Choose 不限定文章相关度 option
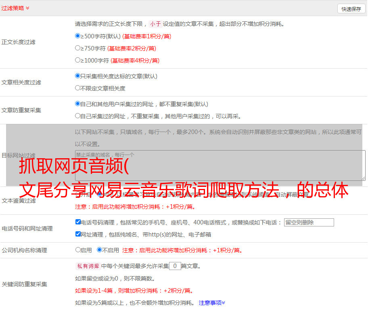 click(78, 88)
